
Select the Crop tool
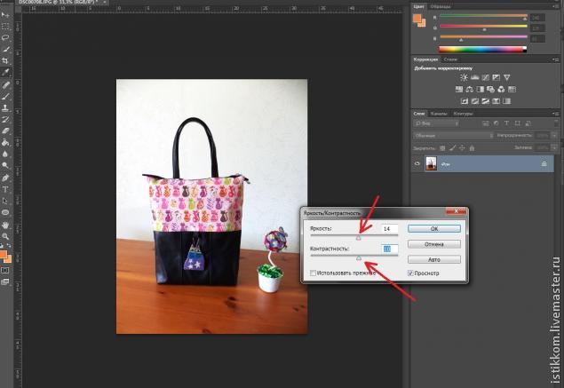point(6,60)
